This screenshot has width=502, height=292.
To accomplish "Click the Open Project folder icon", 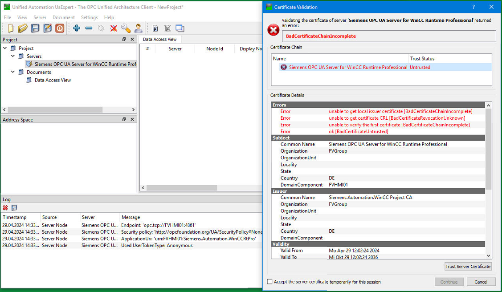I will pos(23,28).
